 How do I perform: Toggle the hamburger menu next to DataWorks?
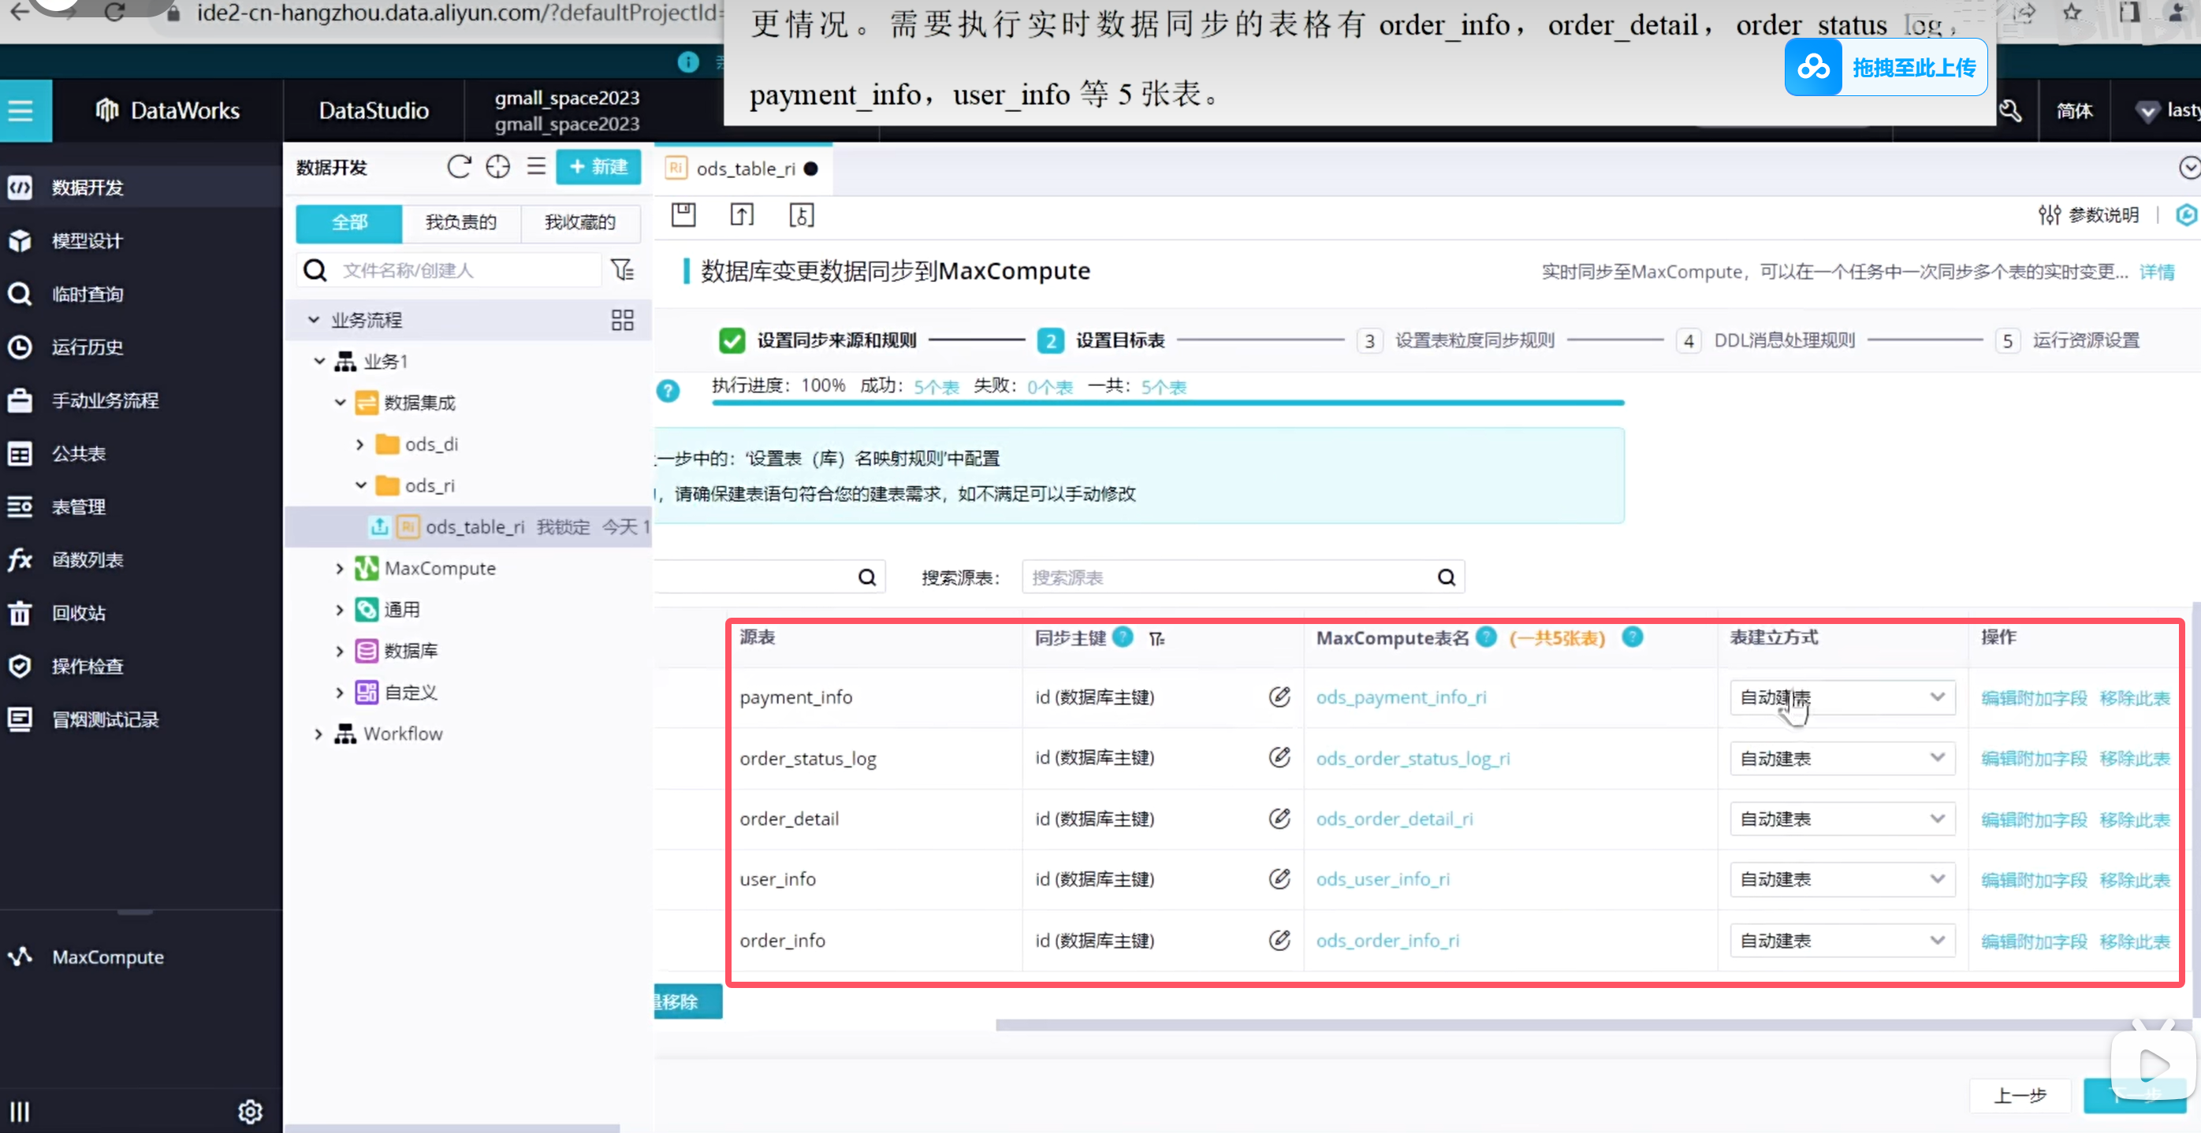[x=21, y=110]
